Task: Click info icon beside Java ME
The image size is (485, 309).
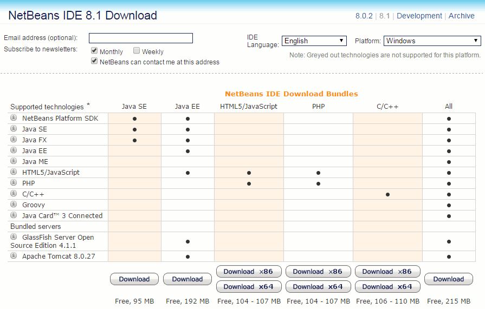Action: pyautogui.click(x=14, y=161)
